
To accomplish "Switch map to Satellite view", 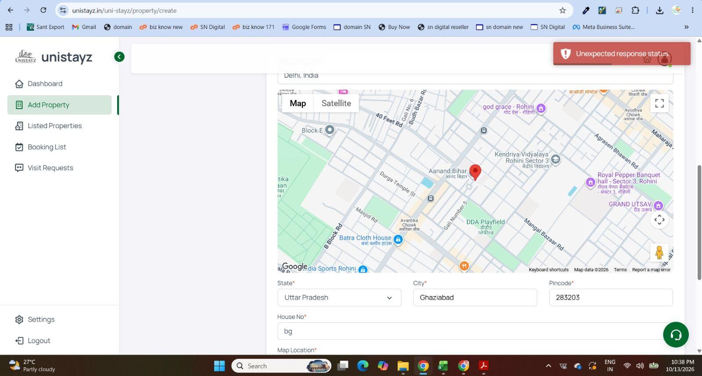I will (336, 104).
